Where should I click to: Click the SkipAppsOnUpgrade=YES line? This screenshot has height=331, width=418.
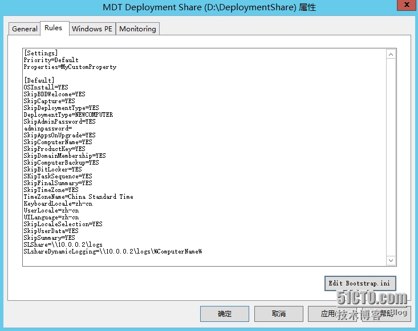(x=59, y=135)
